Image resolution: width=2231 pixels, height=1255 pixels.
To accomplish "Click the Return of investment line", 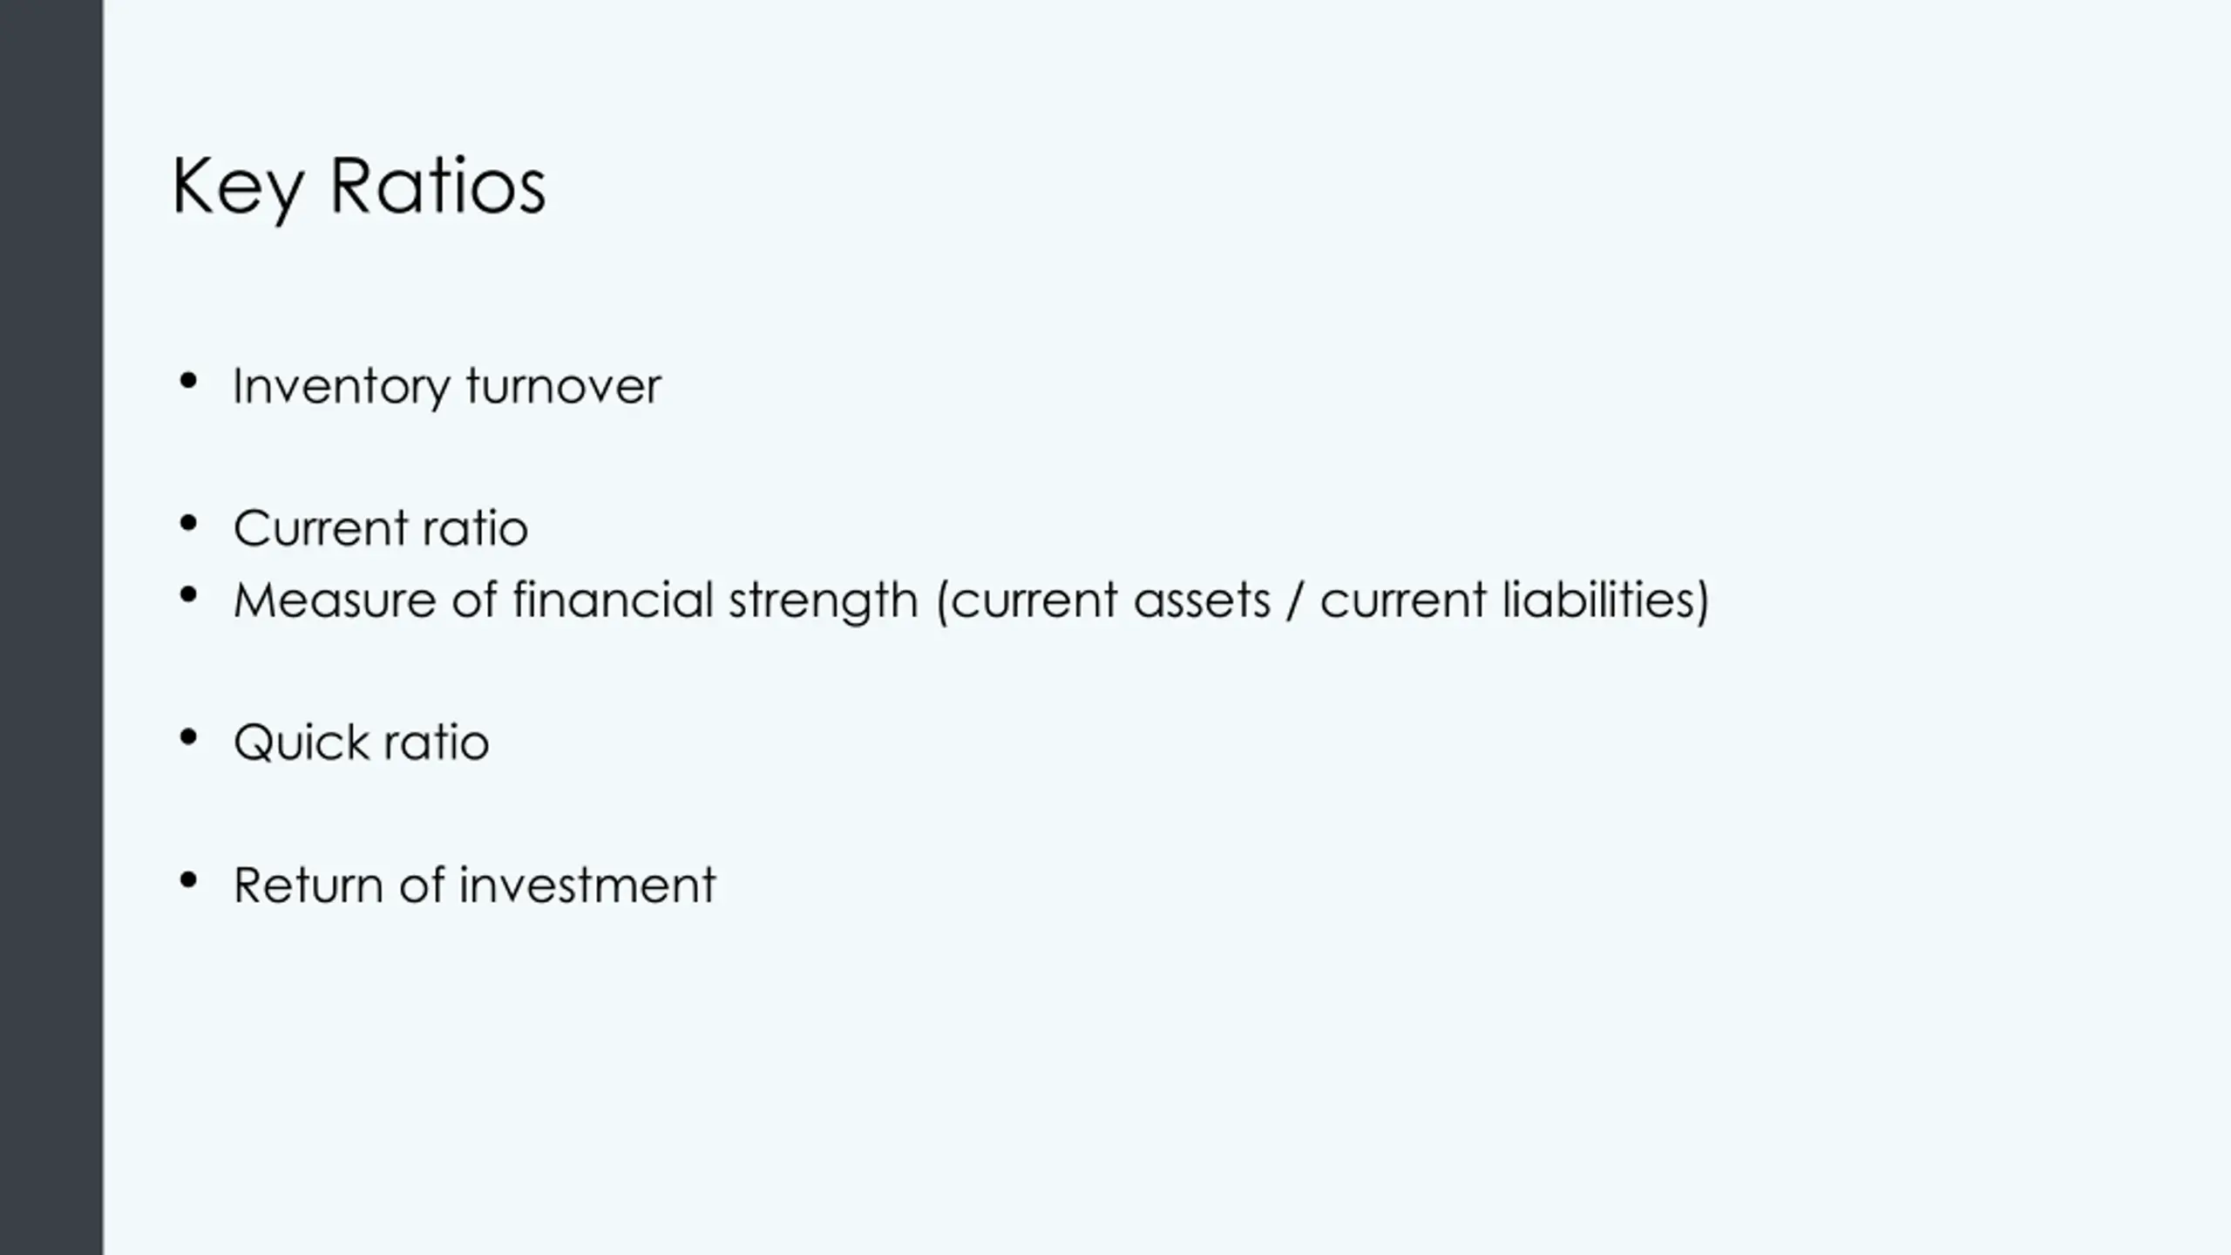I will pos(474,885).
